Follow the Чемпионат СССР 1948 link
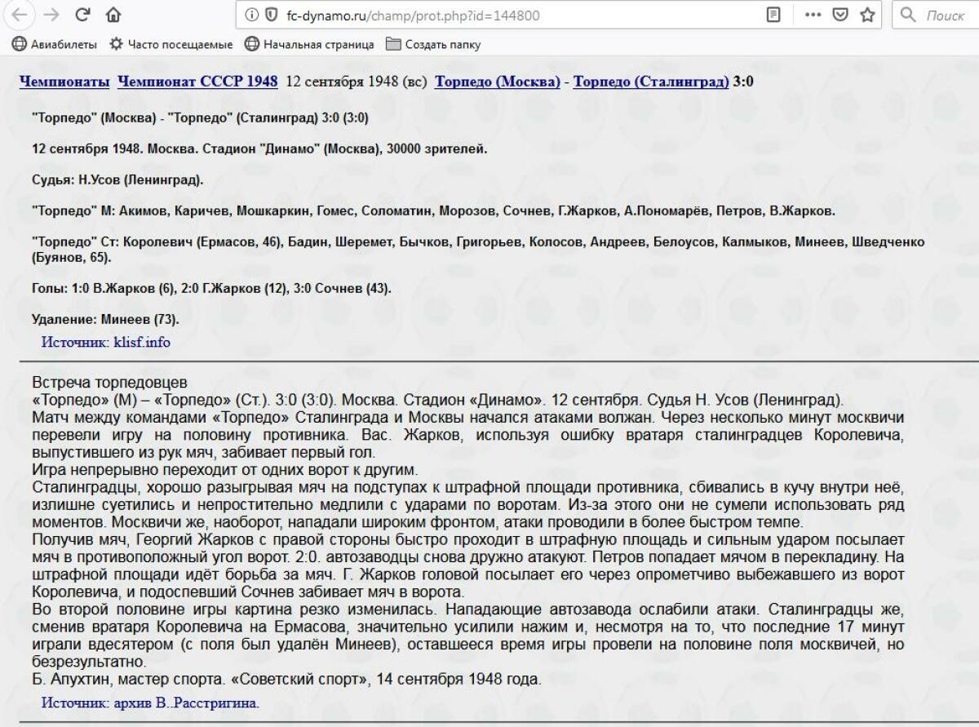 coord(197,82)
